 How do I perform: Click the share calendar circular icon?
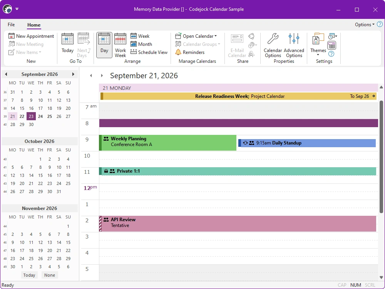click(251, 36)
